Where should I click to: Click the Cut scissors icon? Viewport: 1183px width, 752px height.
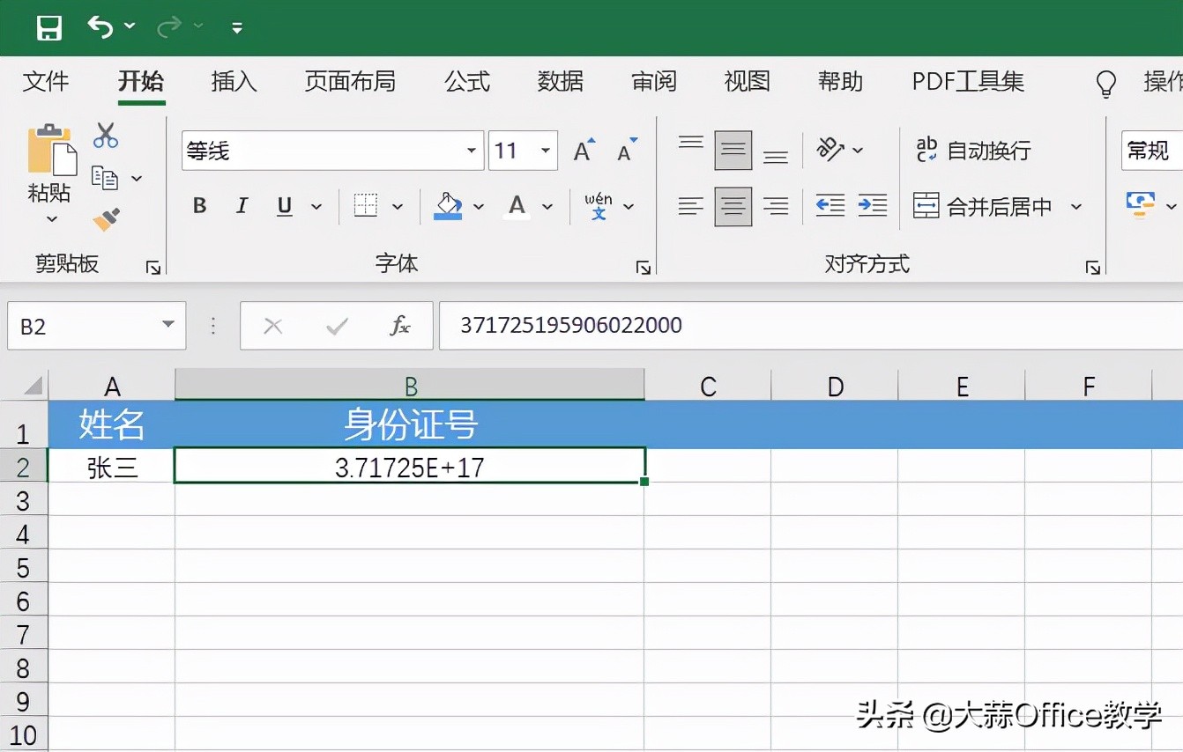(x=106, y=134)
